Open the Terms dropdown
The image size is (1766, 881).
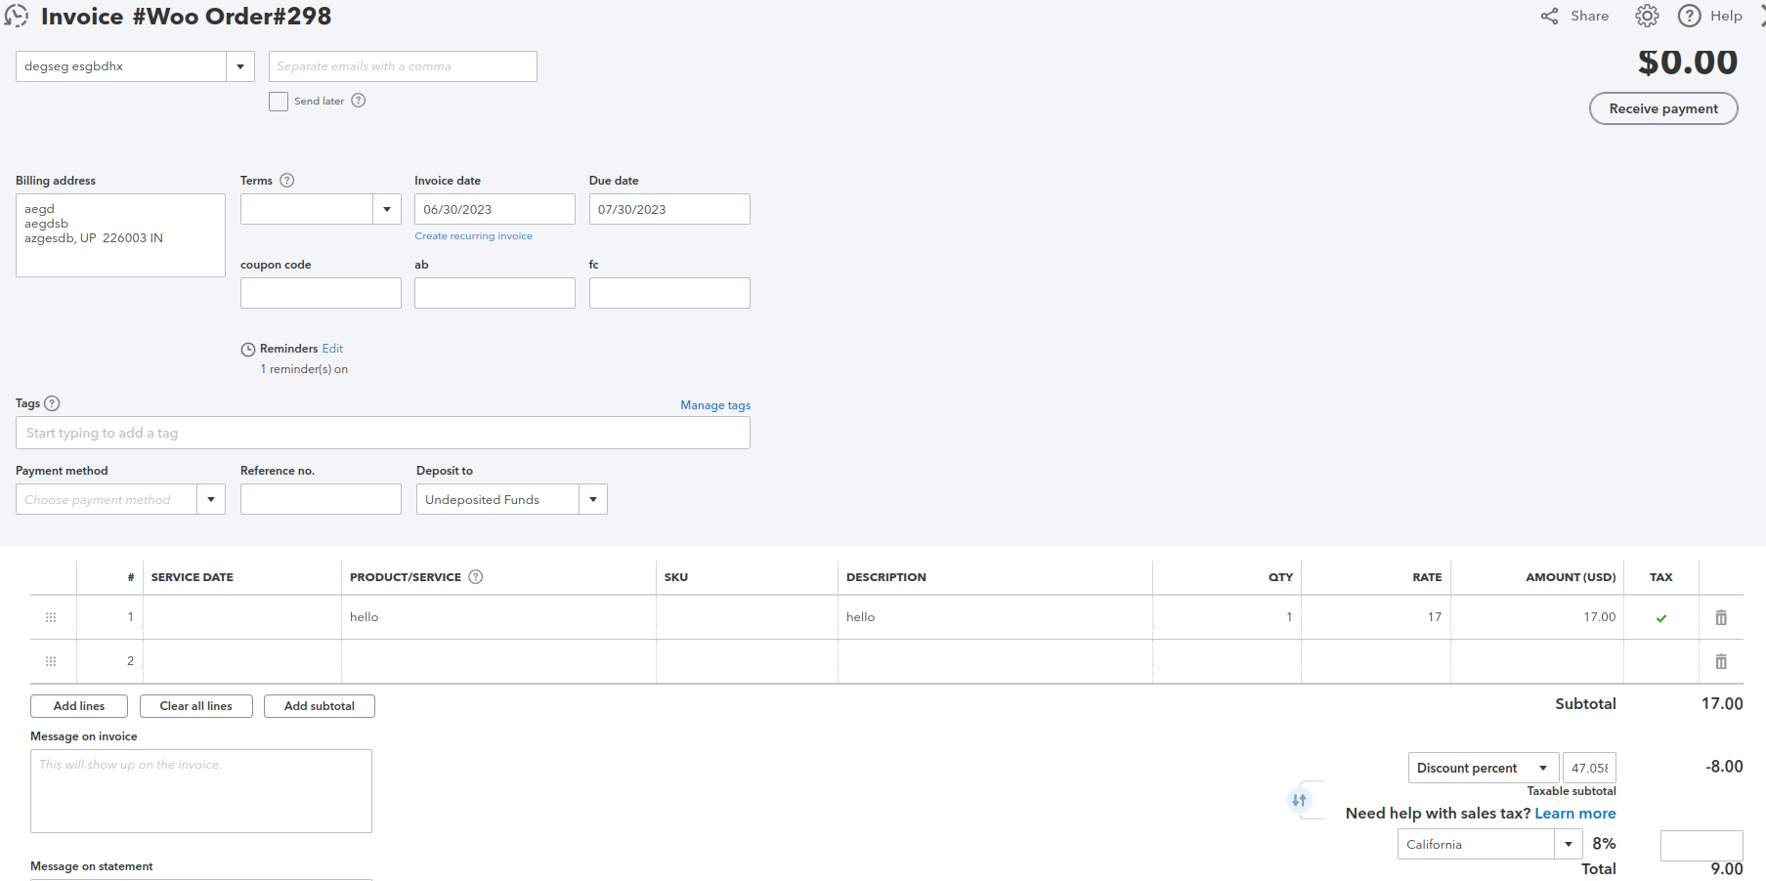point(387,209)
